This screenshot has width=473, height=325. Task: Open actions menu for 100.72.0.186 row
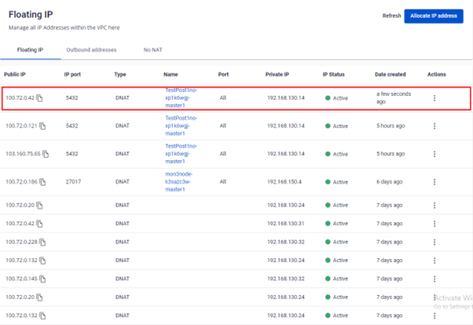point(434,182)
